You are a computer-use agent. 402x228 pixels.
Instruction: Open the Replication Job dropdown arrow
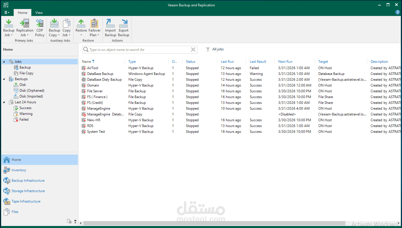pos(28,35)
